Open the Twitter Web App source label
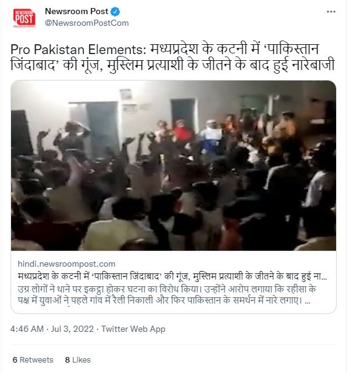The height and width of the screenshot is (373, 349). [134, 329]
